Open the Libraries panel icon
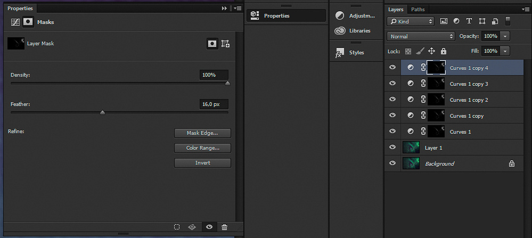Image resolution: width=532 pixels, height=238 pixels. (x=340, y=31)
